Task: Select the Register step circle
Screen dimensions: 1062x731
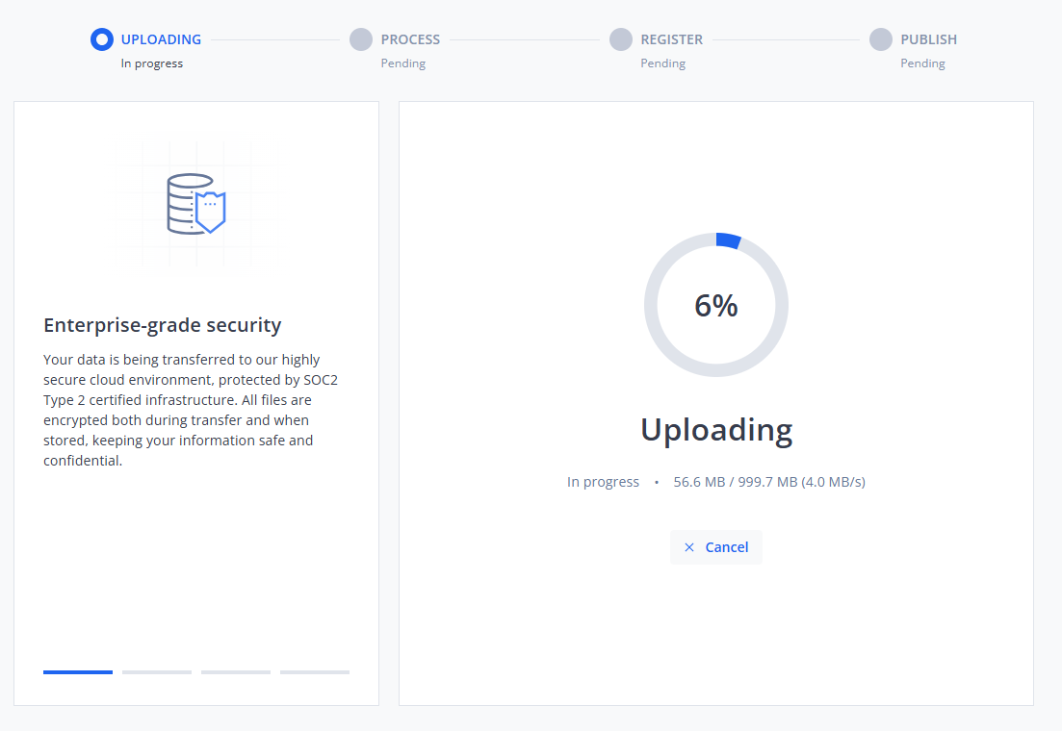Action: click(x=621, y=39)
